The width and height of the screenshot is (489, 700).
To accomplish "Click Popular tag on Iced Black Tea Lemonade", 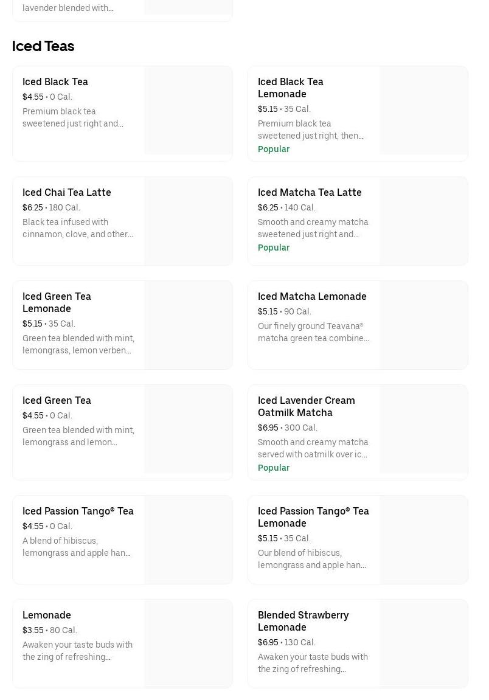I will (x=274, y=149).
